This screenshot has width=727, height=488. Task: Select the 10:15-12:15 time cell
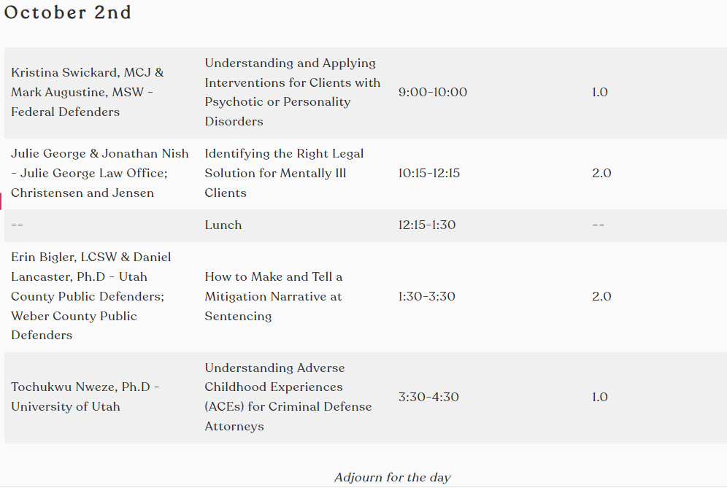tap(429, 174)
